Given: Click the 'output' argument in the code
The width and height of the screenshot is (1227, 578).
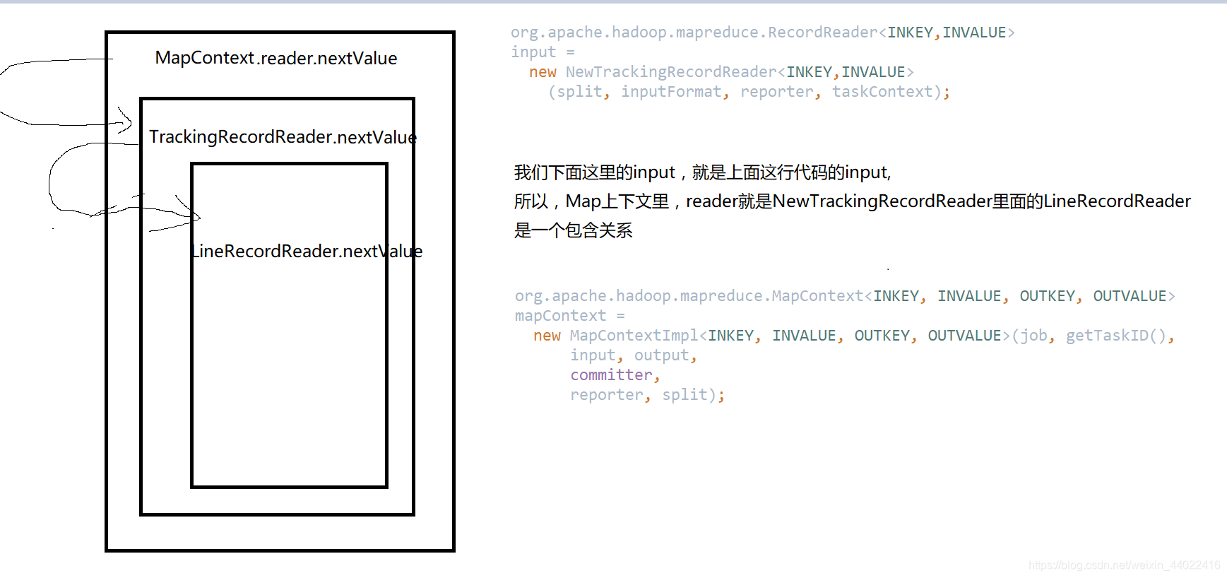Looking at the screenshot, I should [x=661, y=355].
